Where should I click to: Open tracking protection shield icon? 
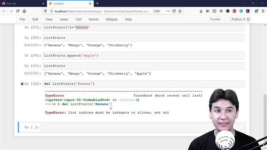pyautogui.click(x=45, y=11)
